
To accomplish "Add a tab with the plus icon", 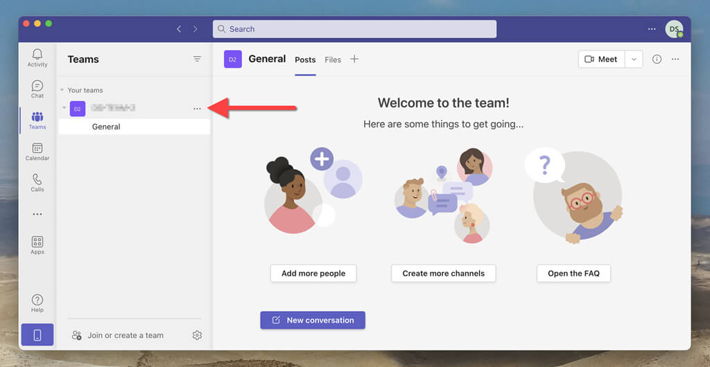I will (354, 59).
